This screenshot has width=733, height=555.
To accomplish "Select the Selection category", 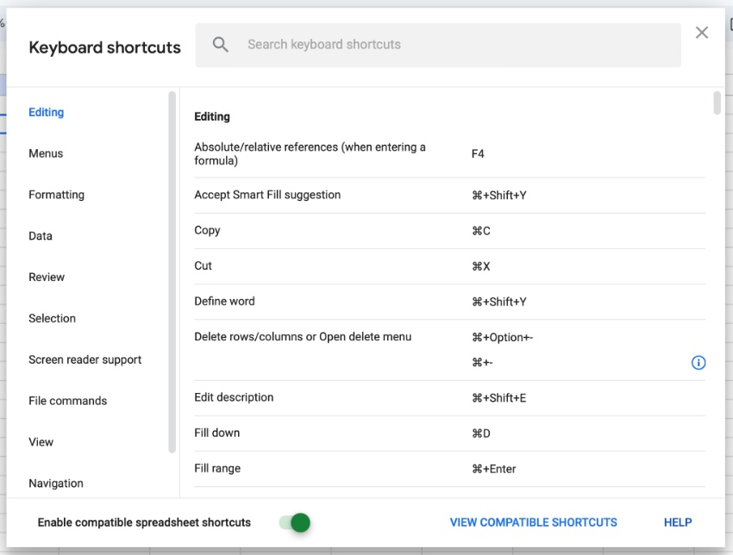I will (52, 318).
